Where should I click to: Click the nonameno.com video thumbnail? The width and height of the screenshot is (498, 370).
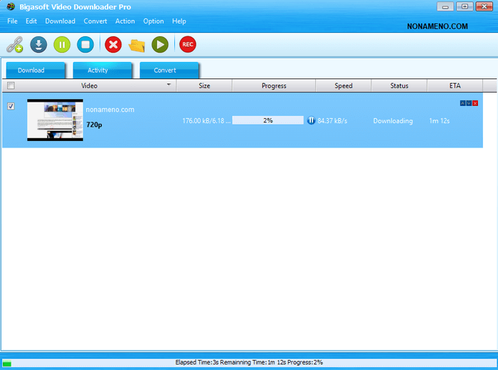pos(55,120)
